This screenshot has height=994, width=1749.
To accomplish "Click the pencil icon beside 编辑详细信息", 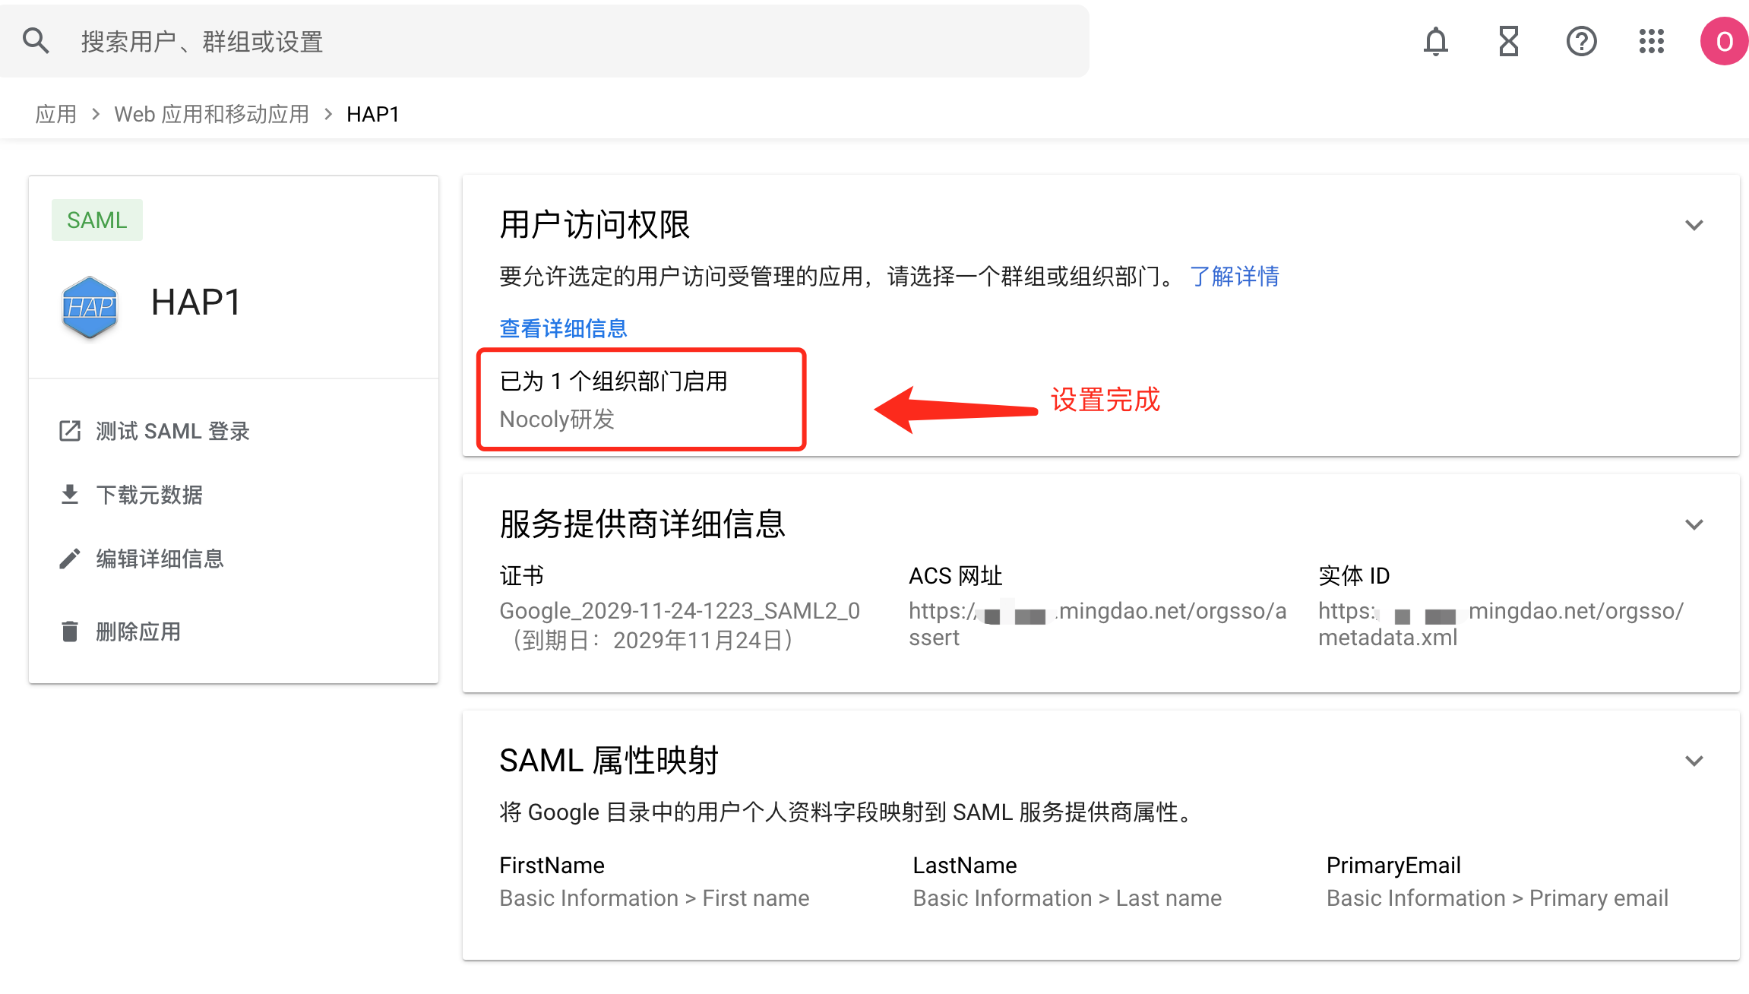I will pyautogui.click(x=70, y=559).
